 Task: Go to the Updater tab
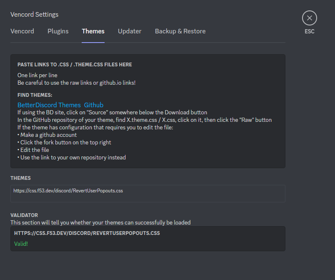pos(130,31)
